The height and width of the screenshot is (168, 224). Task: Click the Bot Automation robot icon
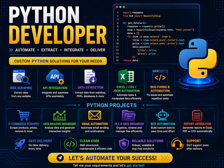pos(163,115)
